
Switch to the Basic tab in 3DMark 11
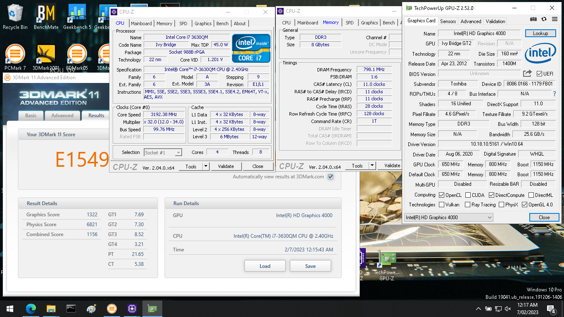coord(31,116)
